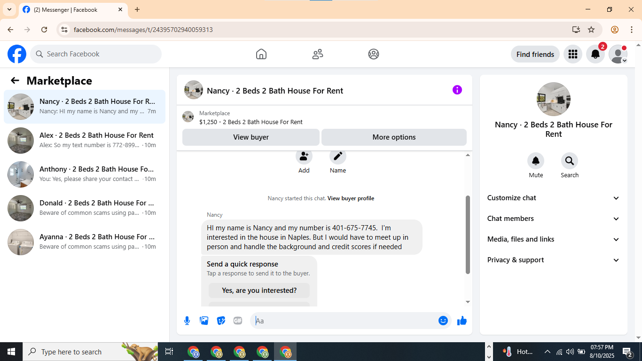Viewport: 642px width, 361px height.
Task: Focus the Search Facebook field
Action: [96, 54]
